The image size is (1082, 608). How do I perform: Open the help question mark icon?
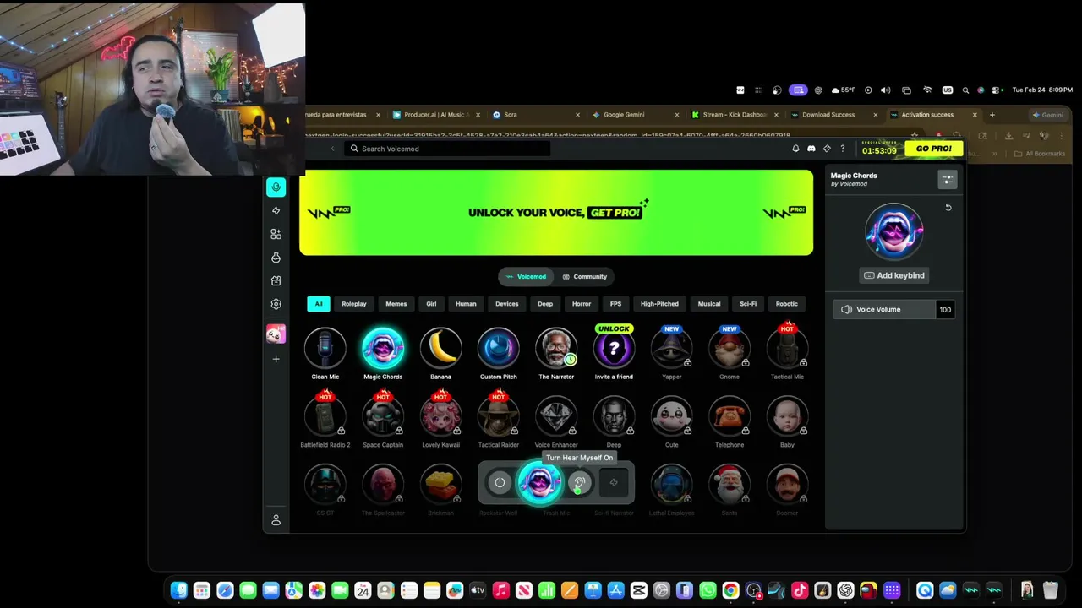[x=842, y=149]
